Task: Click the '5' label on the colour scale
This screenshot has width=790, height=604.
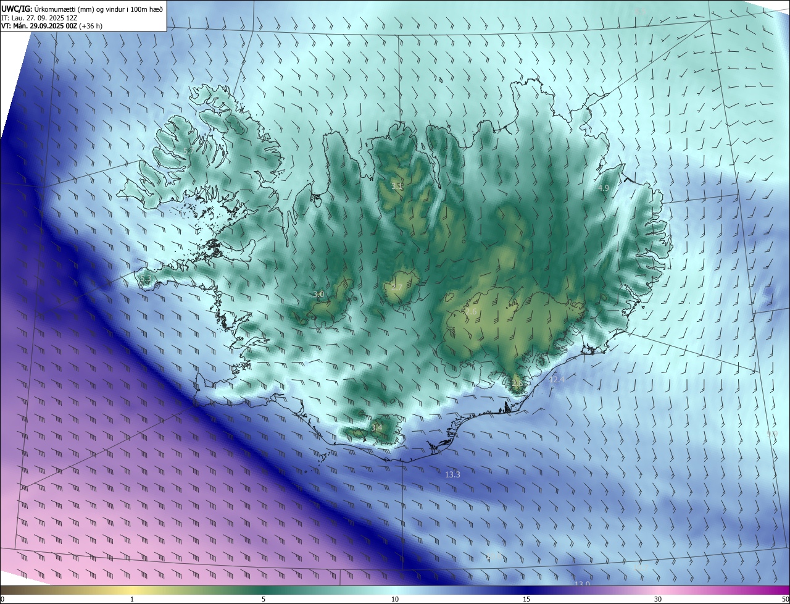Action: click(264, 599)
